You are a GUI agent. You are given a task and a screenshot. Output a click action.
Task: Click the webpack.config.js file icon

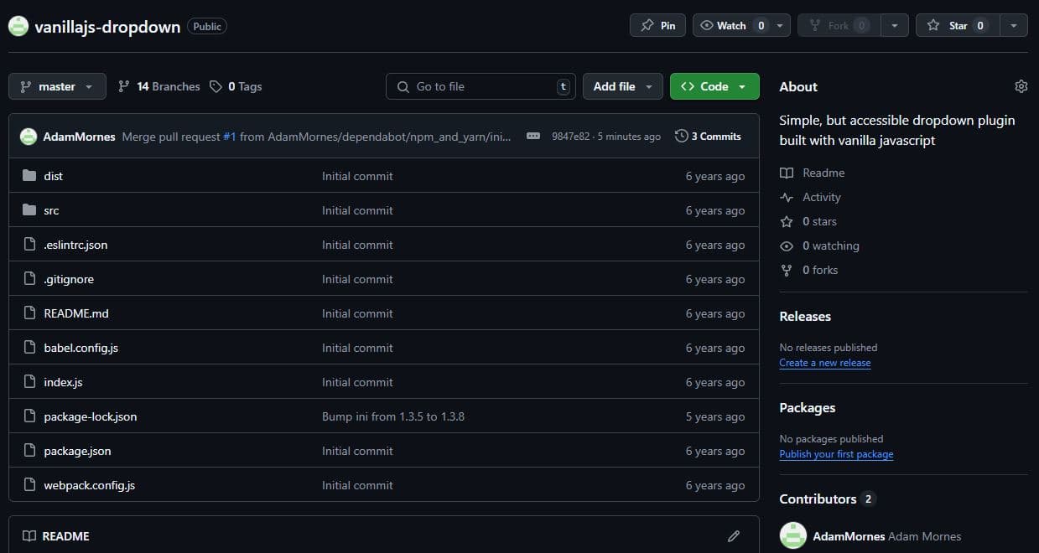tap(29, 485)
